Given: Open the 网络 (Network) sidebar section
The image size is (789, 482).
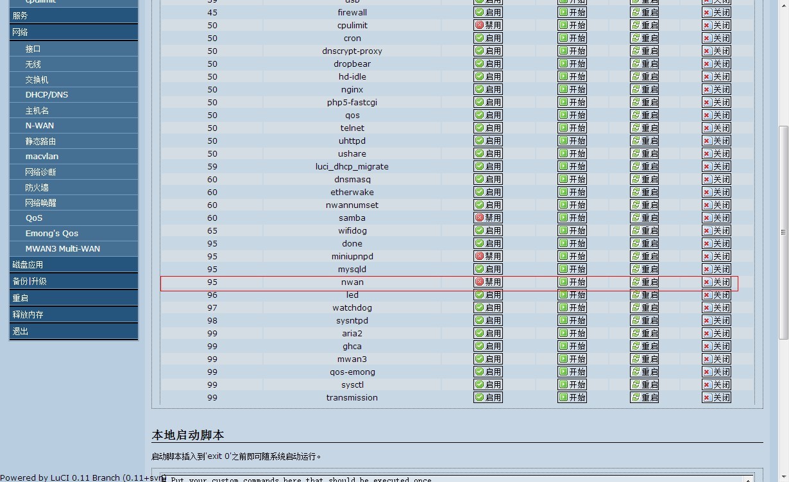Looking at the screenshot, I should pos(74,32).
